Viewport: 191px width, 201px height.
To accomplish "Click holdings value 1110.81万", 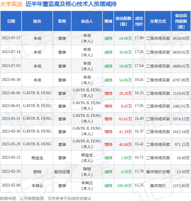I will (181, 93).
